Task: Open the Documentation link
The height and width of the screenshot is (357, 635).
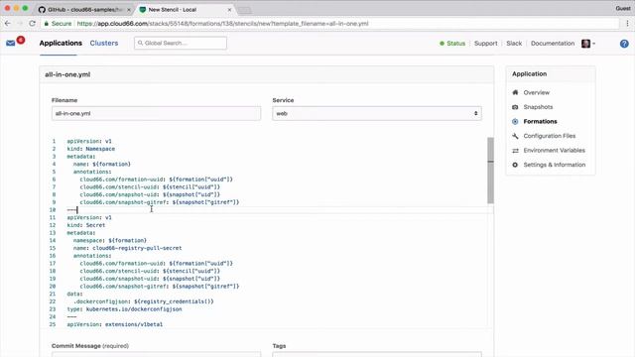Action: coord(553,44)
